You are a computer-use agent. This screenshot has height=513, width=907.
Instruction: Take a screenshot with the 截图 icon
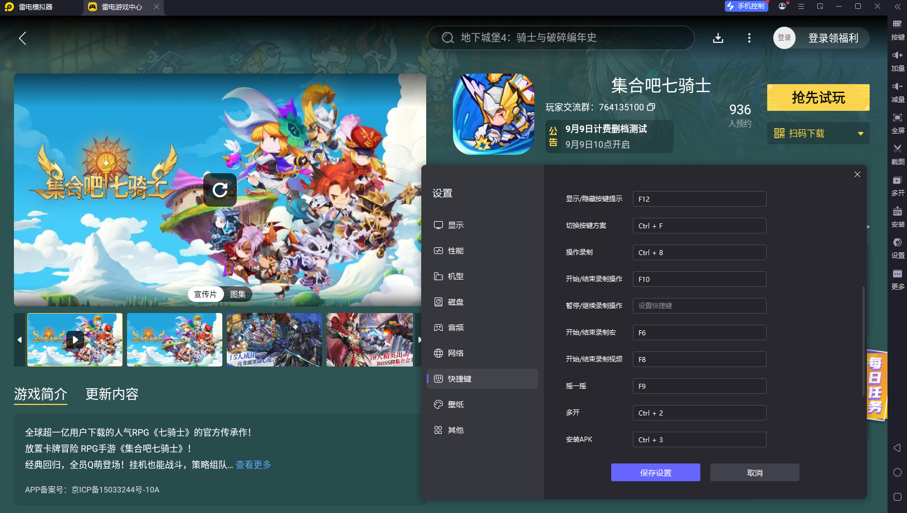pos(898,155)
